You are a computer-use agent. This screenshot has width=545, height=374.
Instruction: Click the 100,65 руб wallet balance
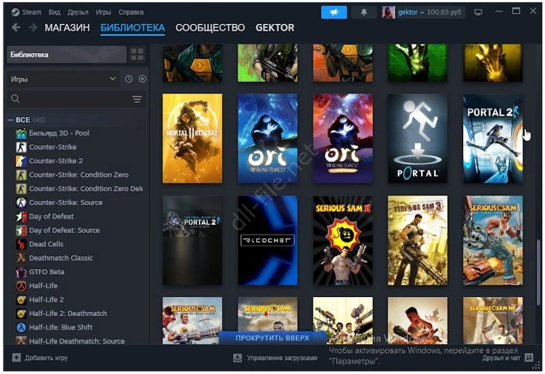[x=444, y=12]
